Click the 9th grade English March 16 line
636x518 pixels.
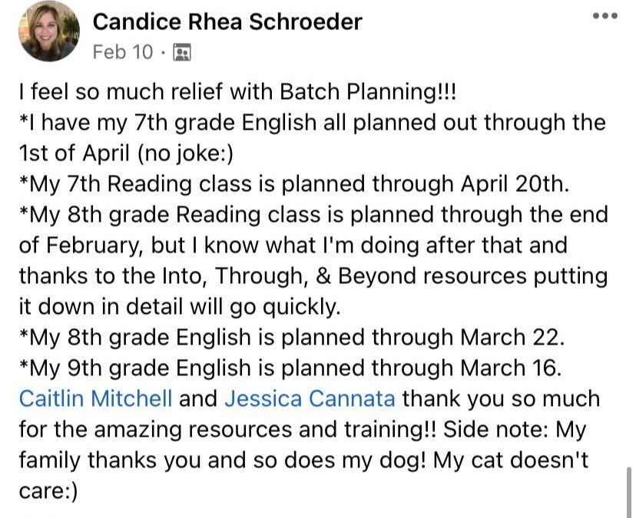pyautogui.click(x=290, y=368)
